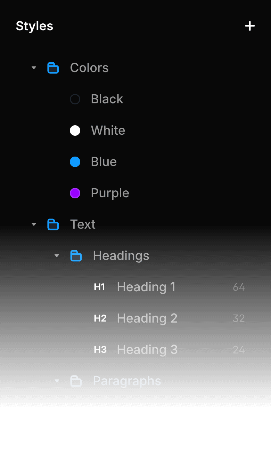The image size is (271, 475).
Task: Click the Purple color swatch
Action: coord(75,193)
